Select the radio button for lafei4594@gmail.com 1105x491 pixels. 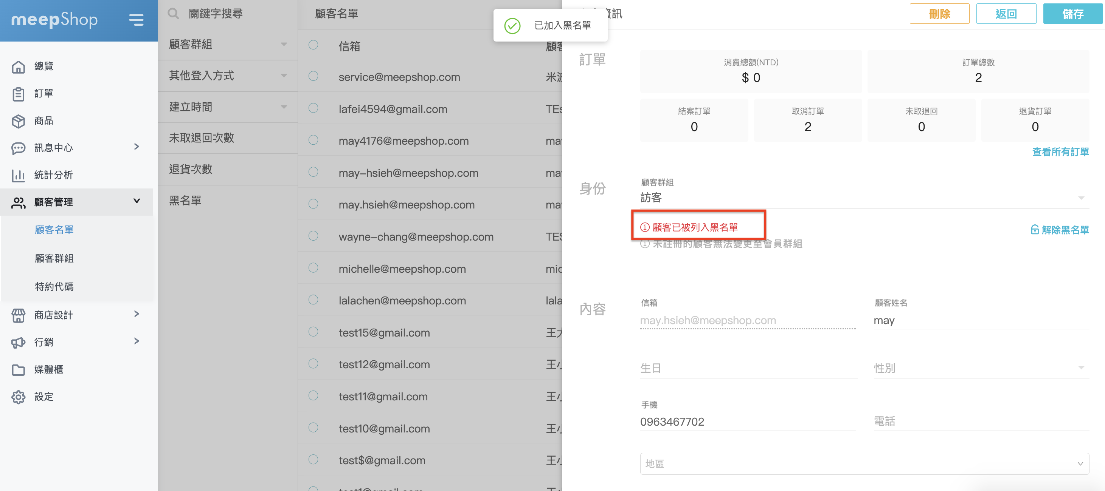tap(313, 108)
